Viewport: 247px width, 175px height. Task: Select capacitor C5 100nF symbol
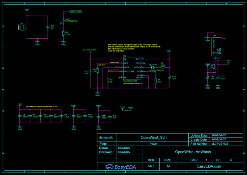tap(20, 116)
